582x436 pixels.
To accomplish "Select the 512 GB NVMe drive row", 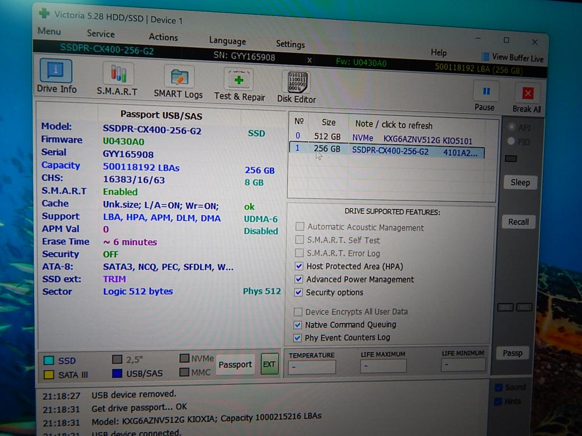I will point(386,137).
